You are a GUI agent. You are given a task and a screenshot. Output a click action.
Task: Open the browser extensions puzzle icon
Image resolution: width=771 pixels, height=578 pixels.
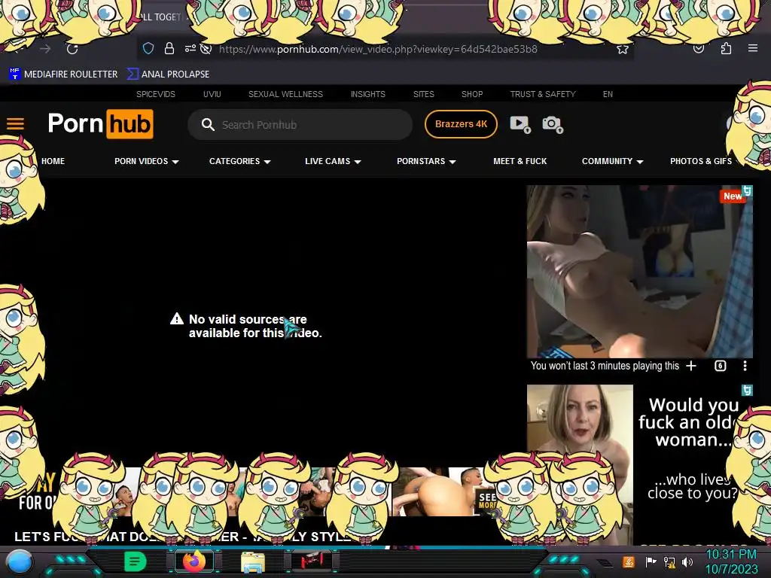(726, 48)
